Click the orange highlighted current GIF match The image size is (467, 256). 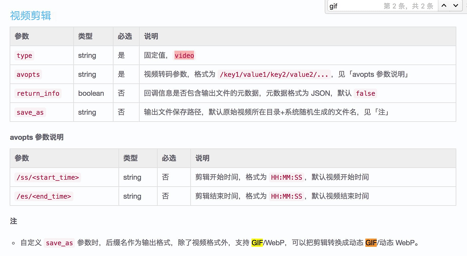click(x=371, y=243)
